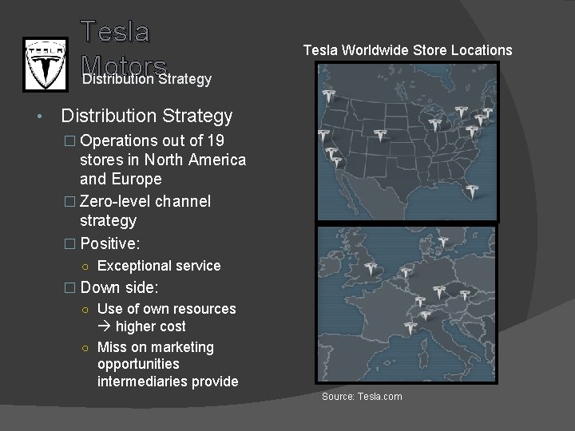This screenshot has width=575, height=431.
Task: Click the 'Tesla Motors' slide title
Action: [123, 48]
